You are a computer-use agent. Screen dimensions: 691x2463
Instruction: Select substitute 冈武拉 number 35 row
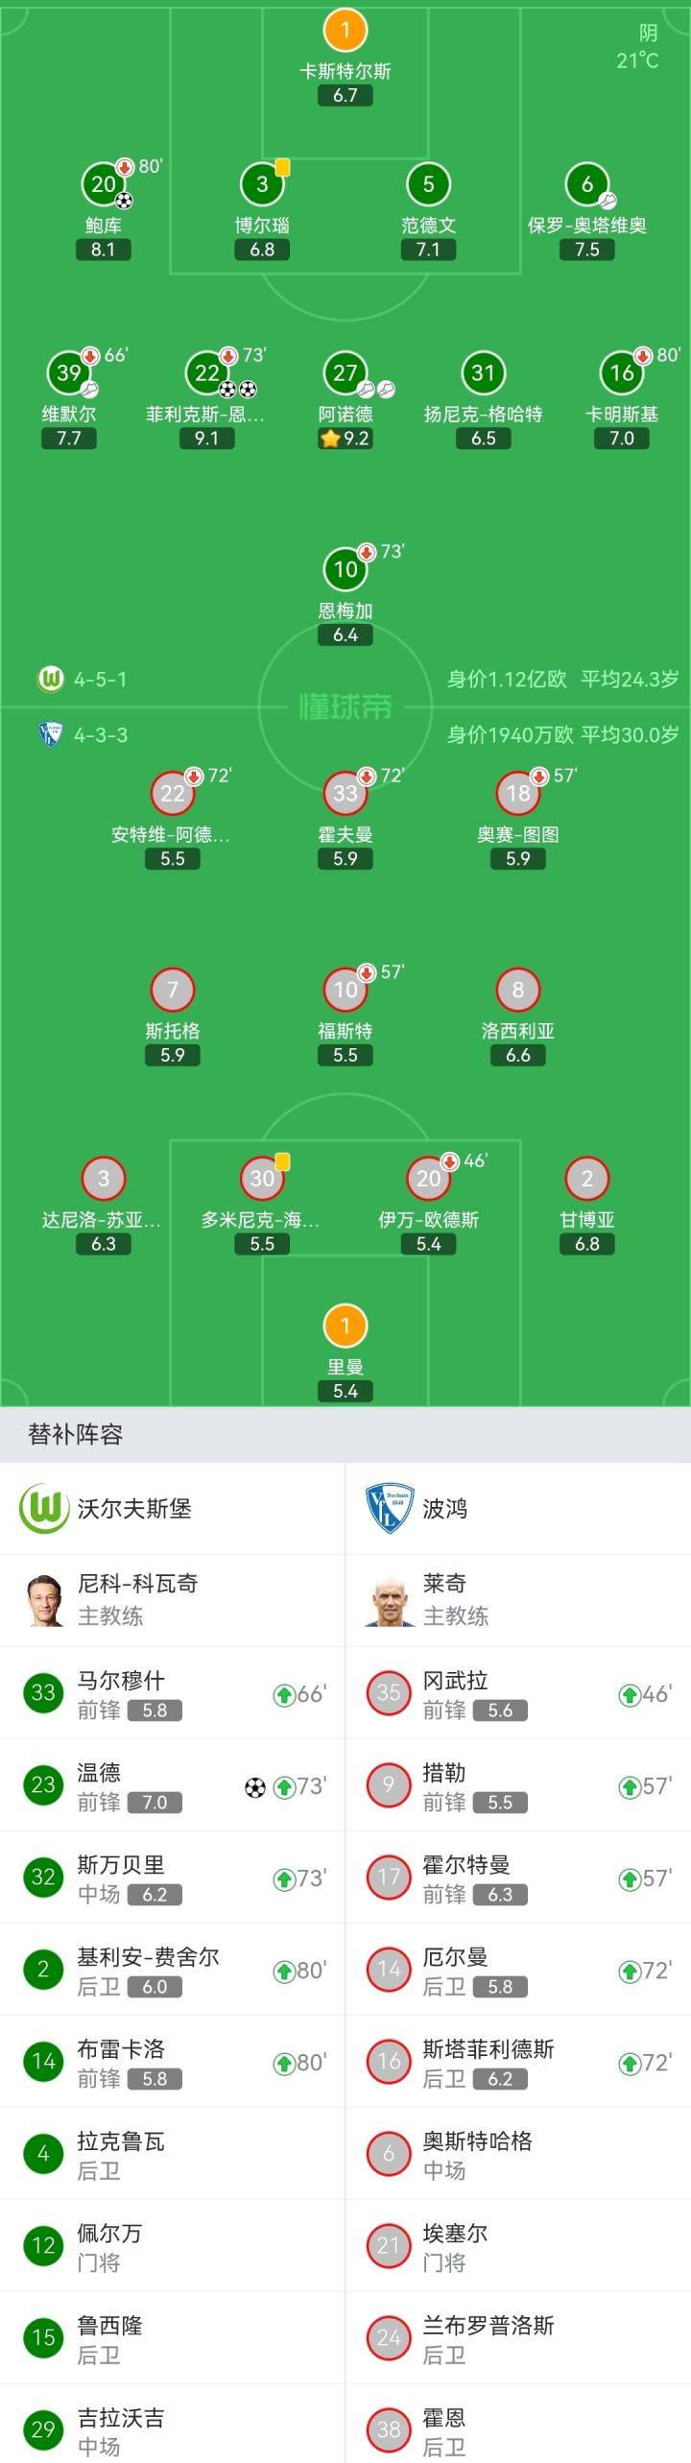(x=518, y=1692)
